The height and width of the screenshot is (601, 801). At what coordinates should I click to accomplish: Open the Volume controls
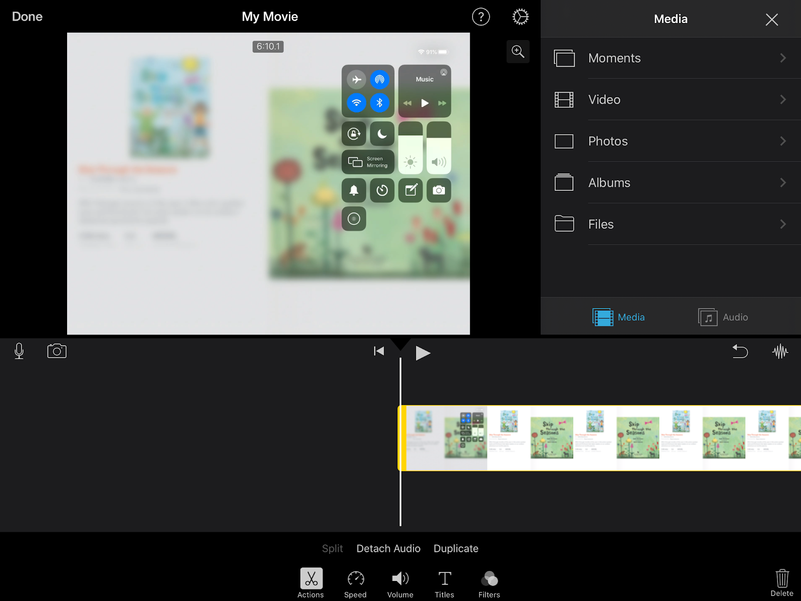click(x=400, y=584)
